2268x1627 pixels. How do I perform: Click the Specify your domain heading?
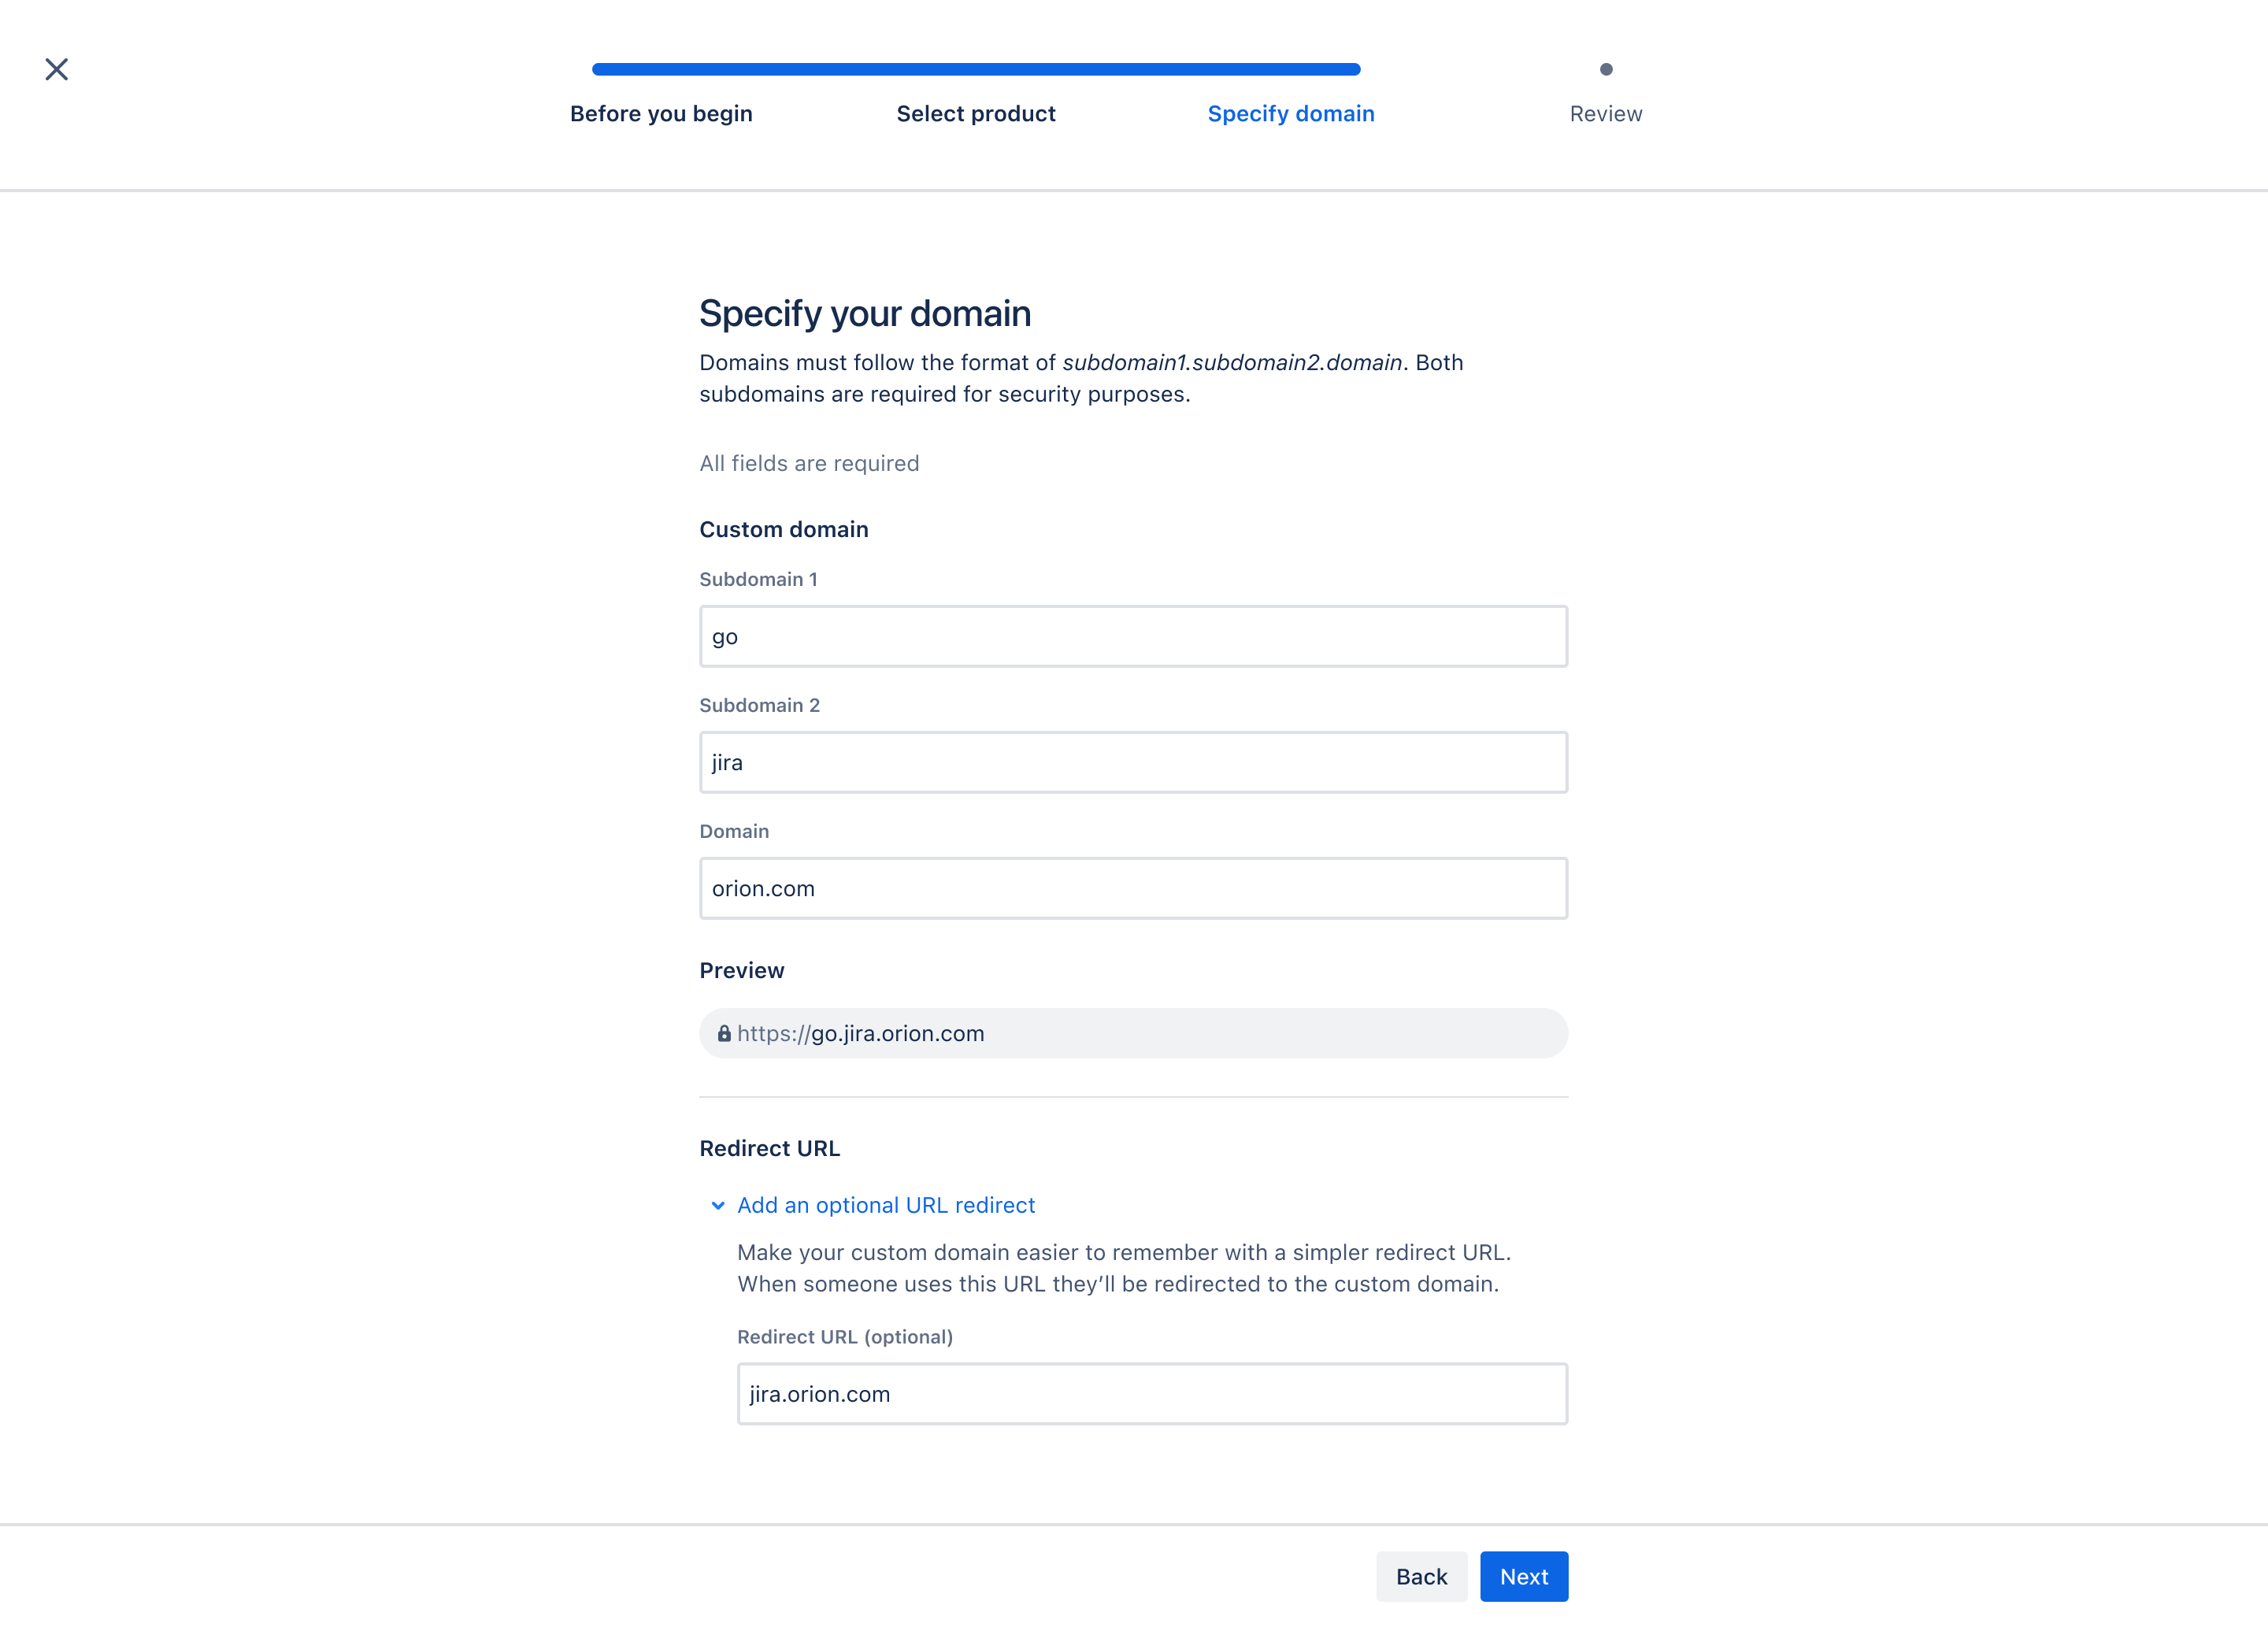pos(865,314)
